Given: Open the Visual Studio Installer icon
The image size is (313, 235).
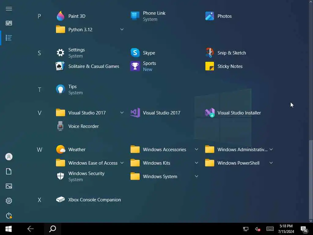Looking at the screenshot, I should pyautogui.click(x=210, y=113).
